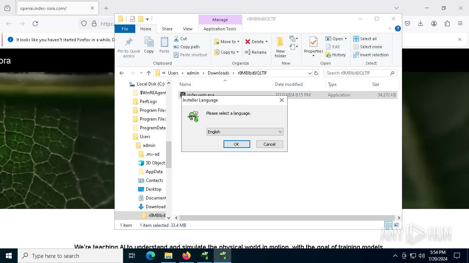This screenshot has width=469, height=263.
Task: Cancel the Installer Language dialog
Action: (x=269, y=144)
